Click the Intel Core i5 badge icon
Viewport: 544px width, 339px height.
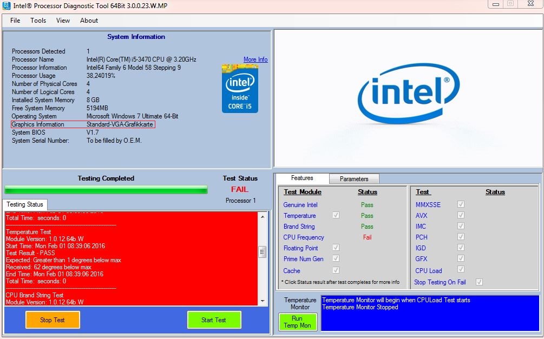pos(240,88)
